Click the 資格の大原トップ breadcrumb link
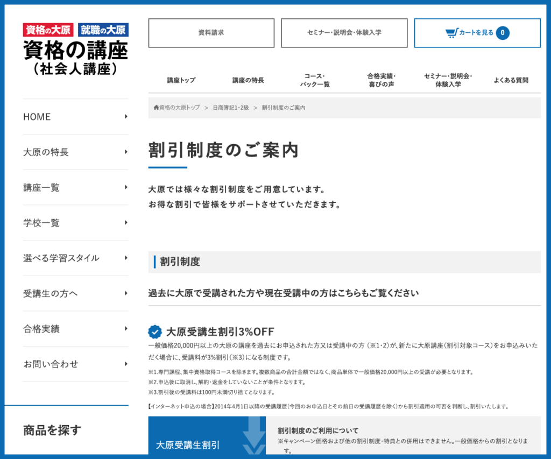Screen dimensions: 551x459 coord(180,108)
